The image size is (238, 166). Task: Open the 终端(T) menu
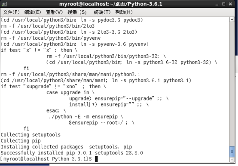(x=102, y=12)
